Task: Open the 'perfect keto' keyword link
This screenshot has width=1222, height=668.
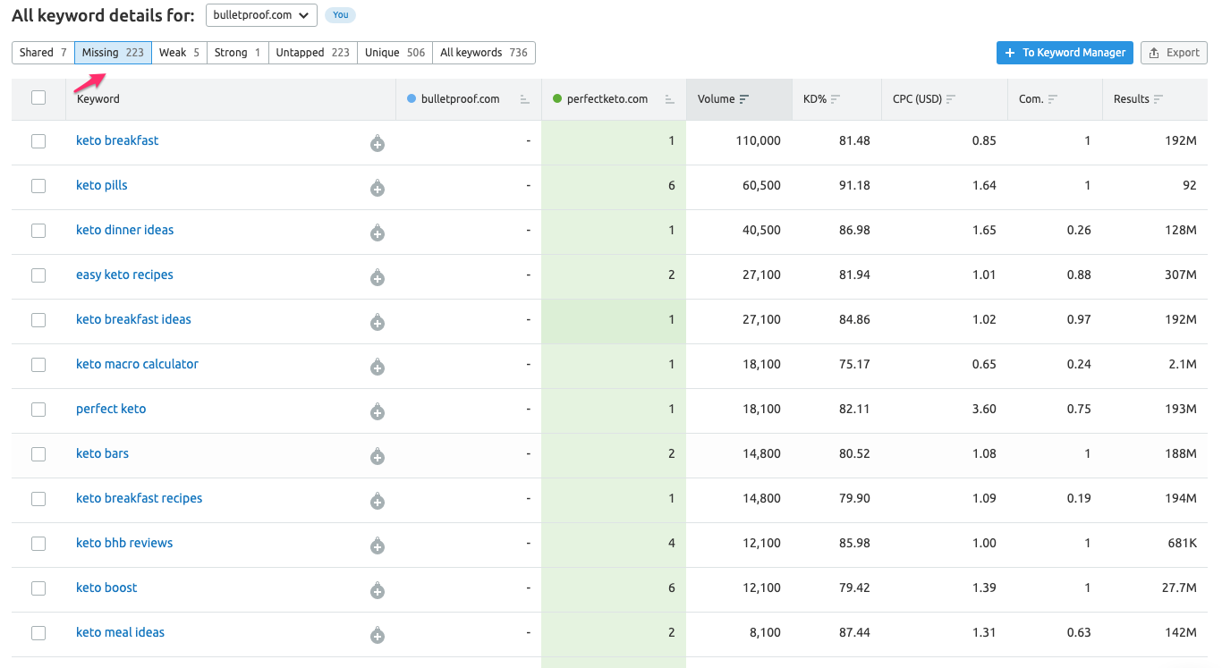Action: [x=111, y=409]
